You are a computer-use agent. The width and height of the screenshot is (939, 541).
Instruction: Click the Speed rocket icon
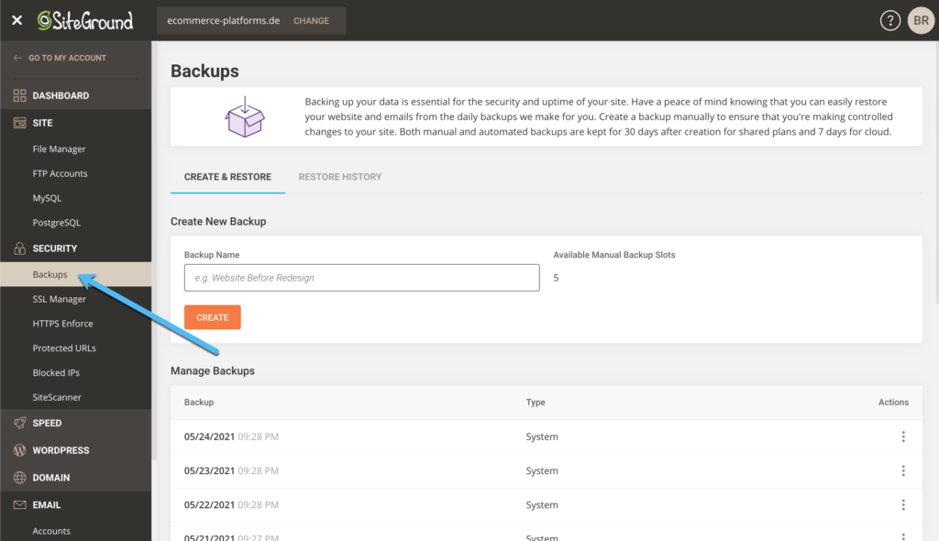20,423
